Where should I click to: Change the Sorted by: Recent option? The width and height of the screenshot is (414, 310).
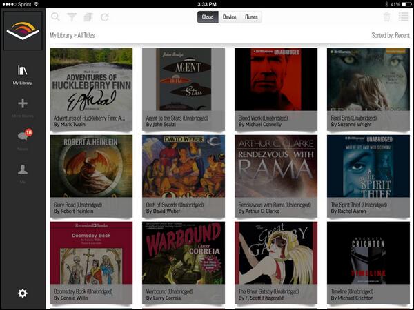tap(391, 35)
